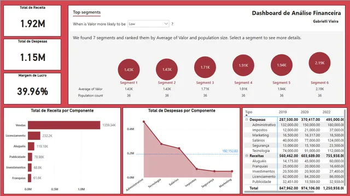The image size is (350, 196).
Task: Open the Segment 4 label link
Action: click(x=243, y=83)
